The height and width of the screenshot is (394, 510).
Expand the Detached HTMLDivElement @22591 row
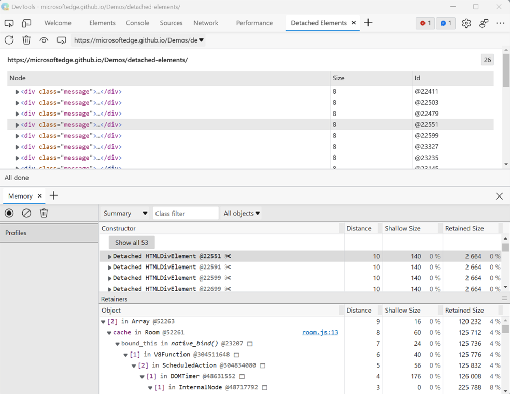[x=110, y=268]
